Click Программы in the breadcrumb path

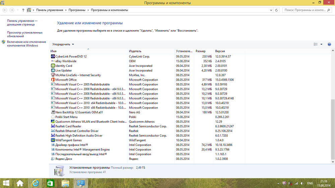point(77,10)
